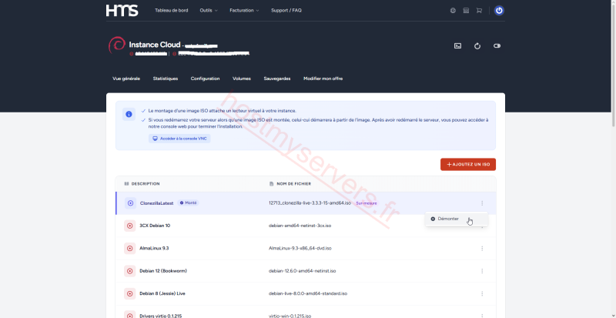This screenshot has width=616, height=318.
Task: Click the Debian swirl logo
Action: (x=117, y=45)
